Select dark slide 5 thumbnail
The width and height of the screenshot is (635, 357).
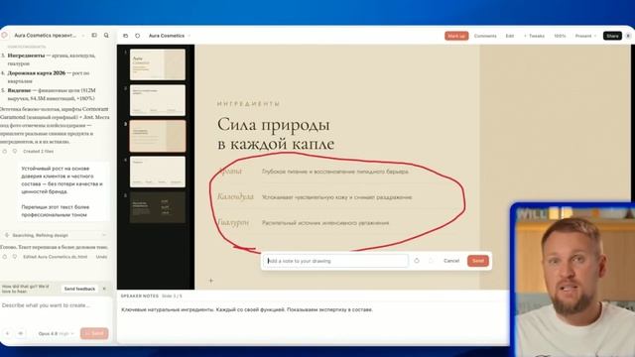click(158, 207)
